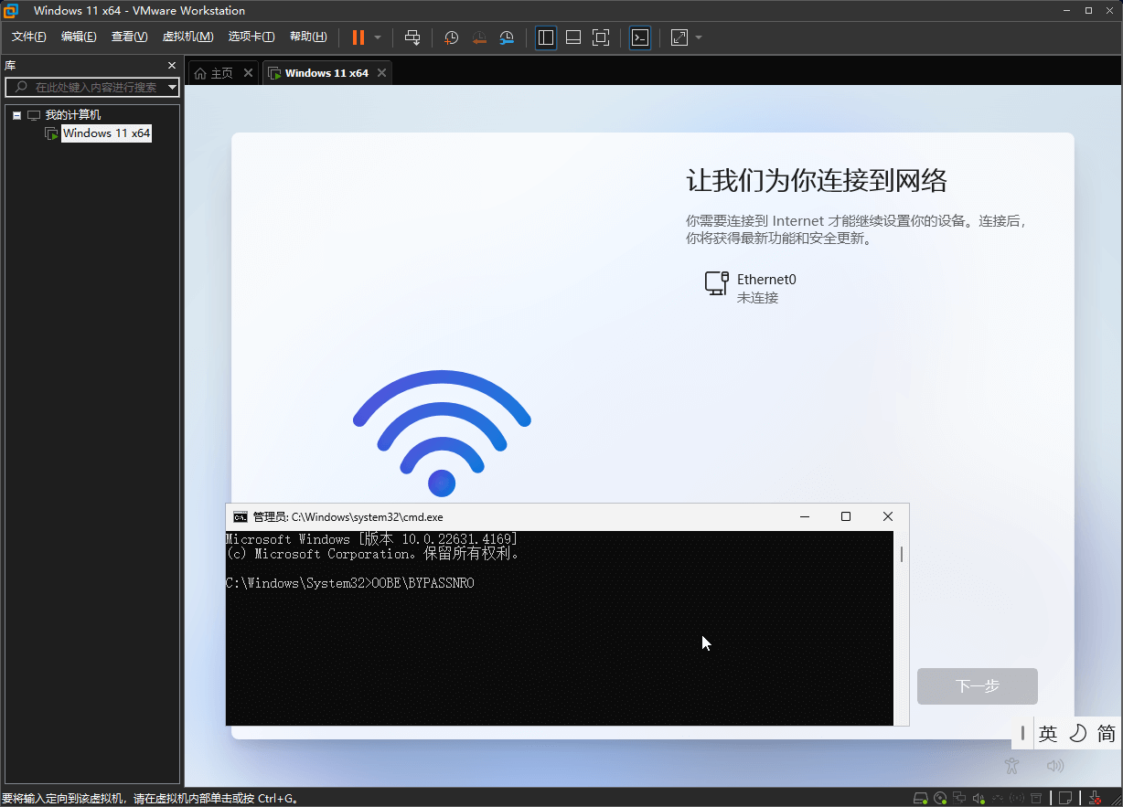Click the 英 input language indicator

click(x=1048, y=733)
